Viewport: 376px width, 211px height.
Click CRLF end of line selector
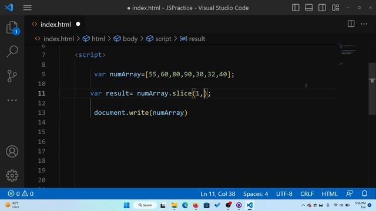tap(307, 194)
